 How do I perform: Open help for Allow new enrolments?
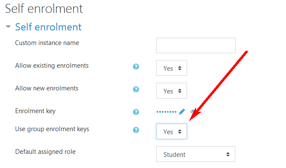coord(136,89)
